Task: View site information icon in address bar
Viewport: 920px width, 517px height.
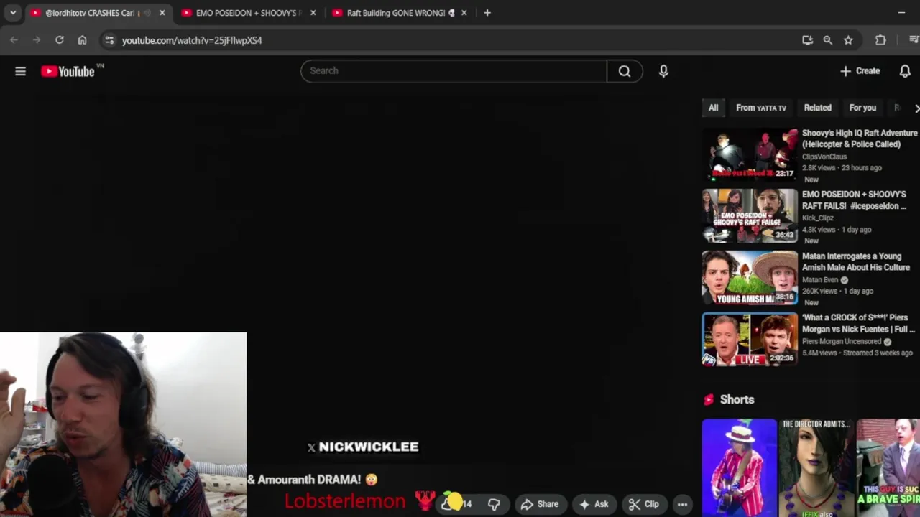Action: click(x=109, y=40)
